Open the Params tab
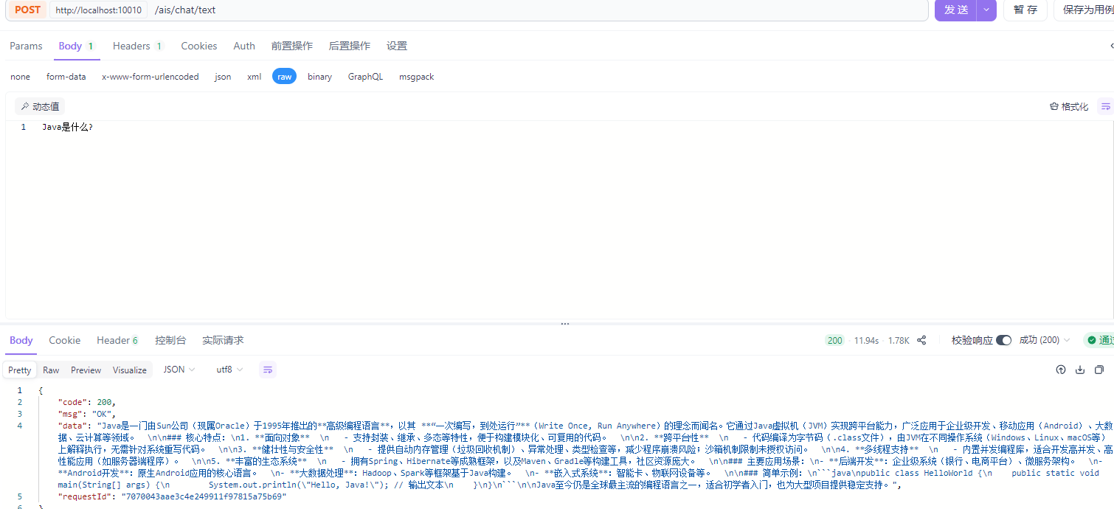 [27, 46]
